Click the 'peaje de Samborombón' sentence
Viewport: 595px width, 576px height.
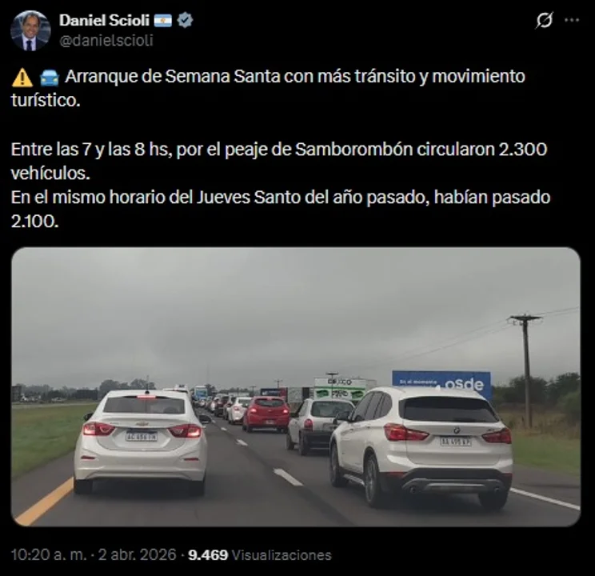[x=279, y=162]
